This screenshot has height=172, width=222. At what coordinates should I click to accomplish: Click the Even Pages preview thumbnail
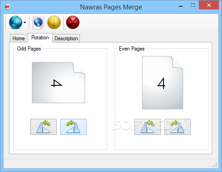point(163,83)
